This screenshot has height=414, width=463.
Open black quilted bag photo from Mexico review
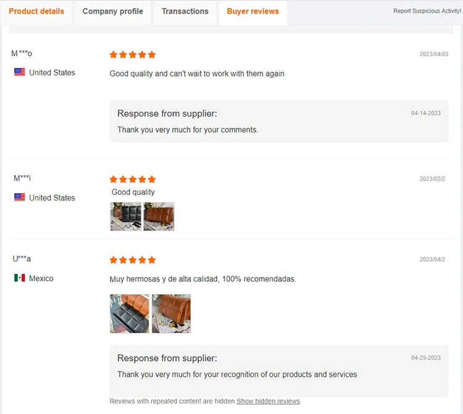[x=130, y=313]
